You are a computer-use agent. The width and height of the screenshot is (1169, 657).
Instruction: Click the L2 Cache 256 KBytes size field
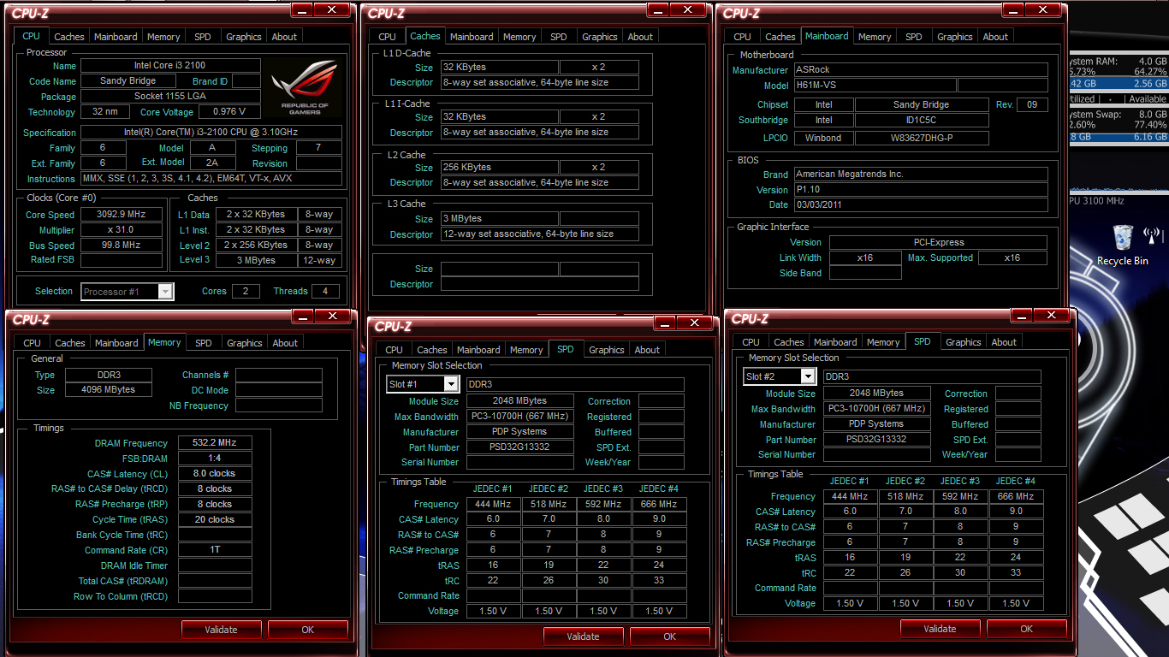(499, 168)
